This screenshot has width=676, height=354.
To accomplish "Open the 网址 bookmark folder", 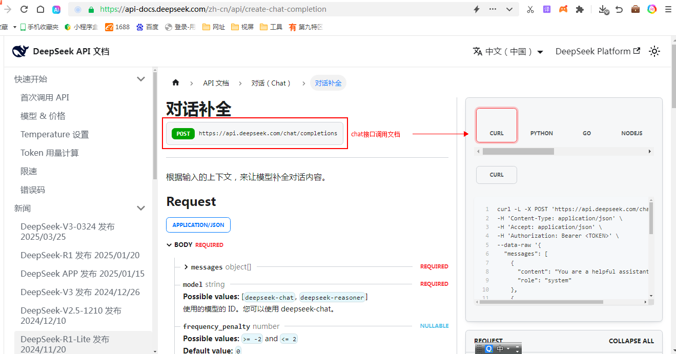I will (214, 27).
